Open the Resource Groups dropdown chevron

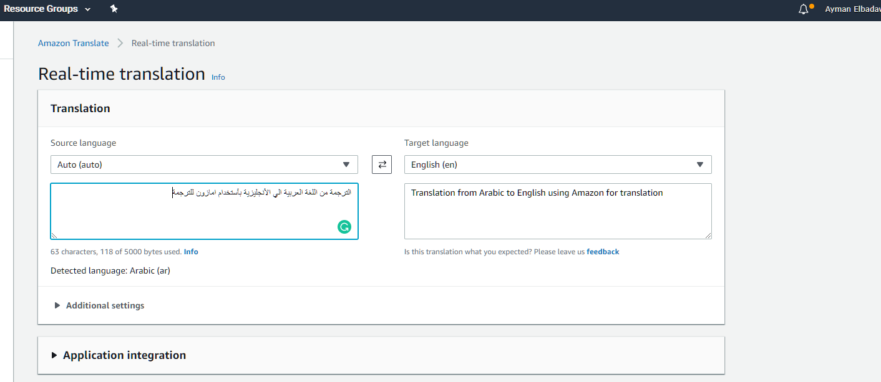tap(87, 9)
